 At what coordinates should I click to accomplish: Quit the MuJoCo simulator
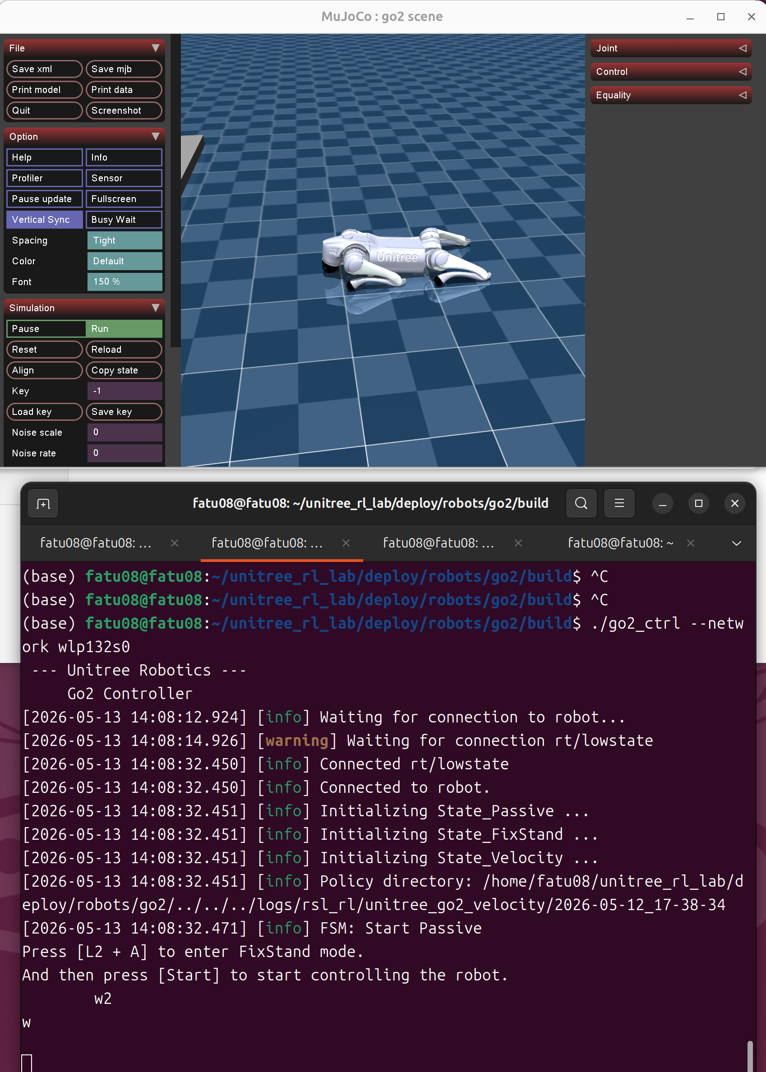coord(44,110)
